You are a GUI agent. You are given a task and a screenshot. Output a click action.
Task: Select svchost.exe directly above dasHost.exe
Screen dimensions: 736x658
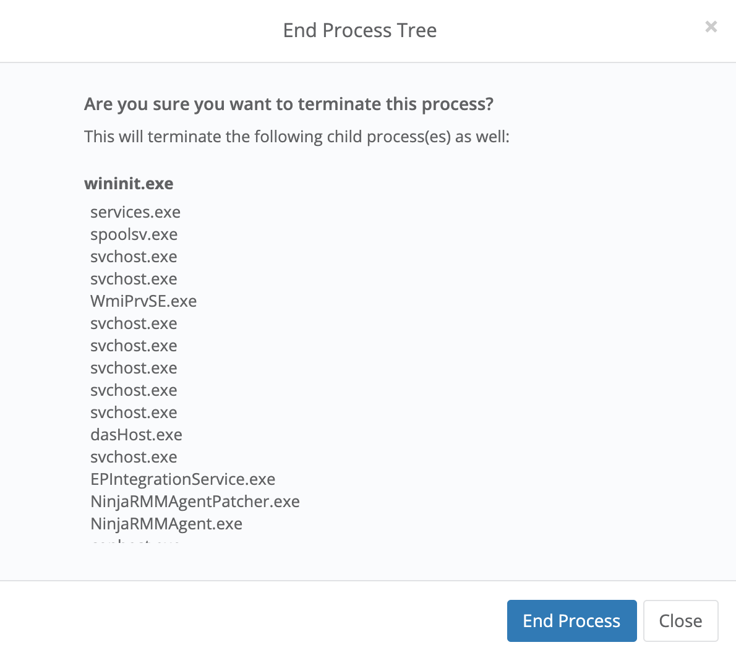click(134, 412)
